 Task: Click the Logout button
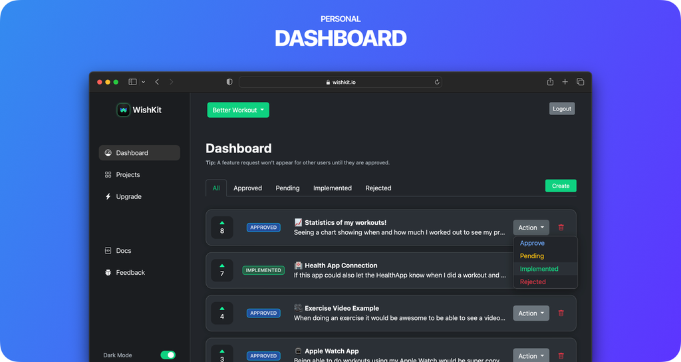[562, 108]
